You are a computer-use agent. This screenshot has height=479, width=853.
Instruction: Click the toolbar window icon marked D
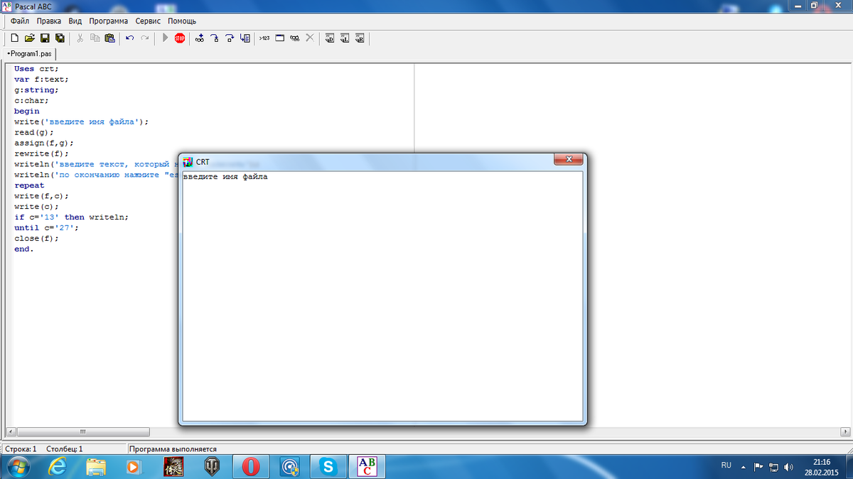tap(330, 38)
